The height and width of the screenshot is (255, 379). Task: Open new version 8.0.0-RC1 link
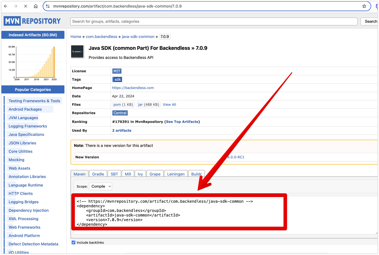pyautogui.click(x=236, y=157)
